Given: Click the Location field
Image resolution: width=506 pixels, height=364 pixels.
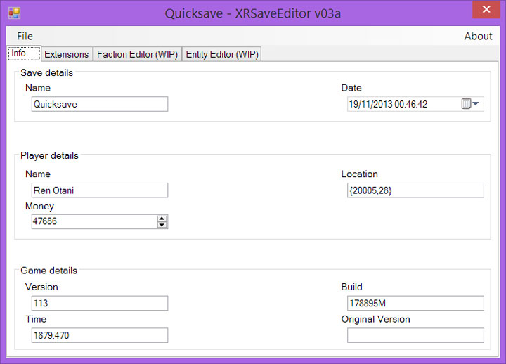Looking at the screenshot, I should (415, 190).
